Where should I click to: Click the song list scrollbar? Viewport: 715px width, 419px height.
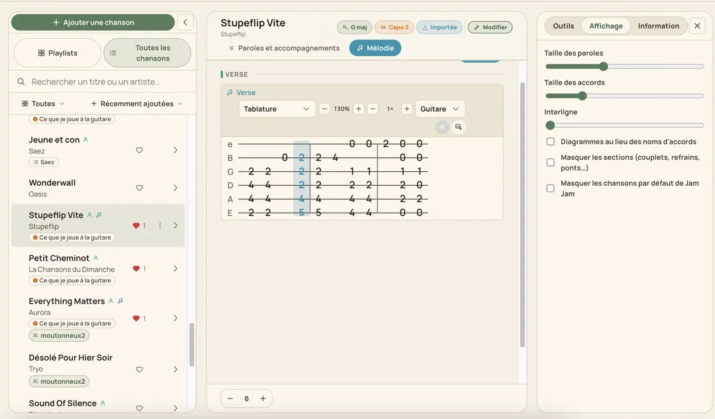[192, 345]
